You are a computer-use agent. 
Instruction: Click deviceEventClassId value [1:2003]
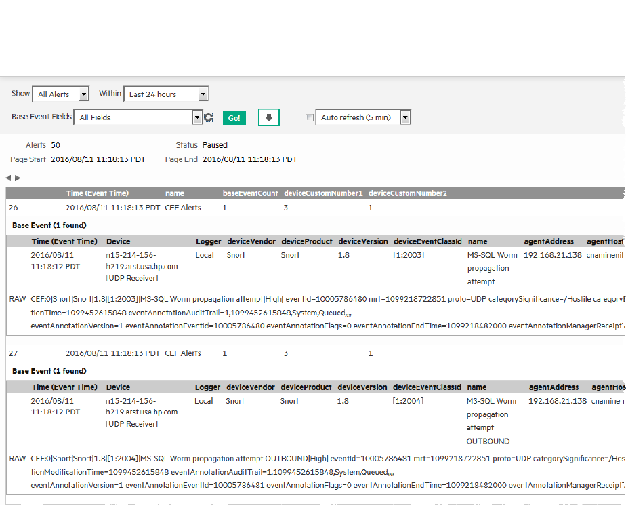click(409, 255)
